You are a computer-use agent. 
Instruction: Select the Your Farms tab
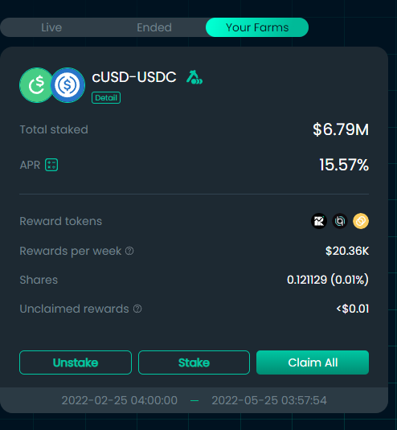tap(257, 27)
